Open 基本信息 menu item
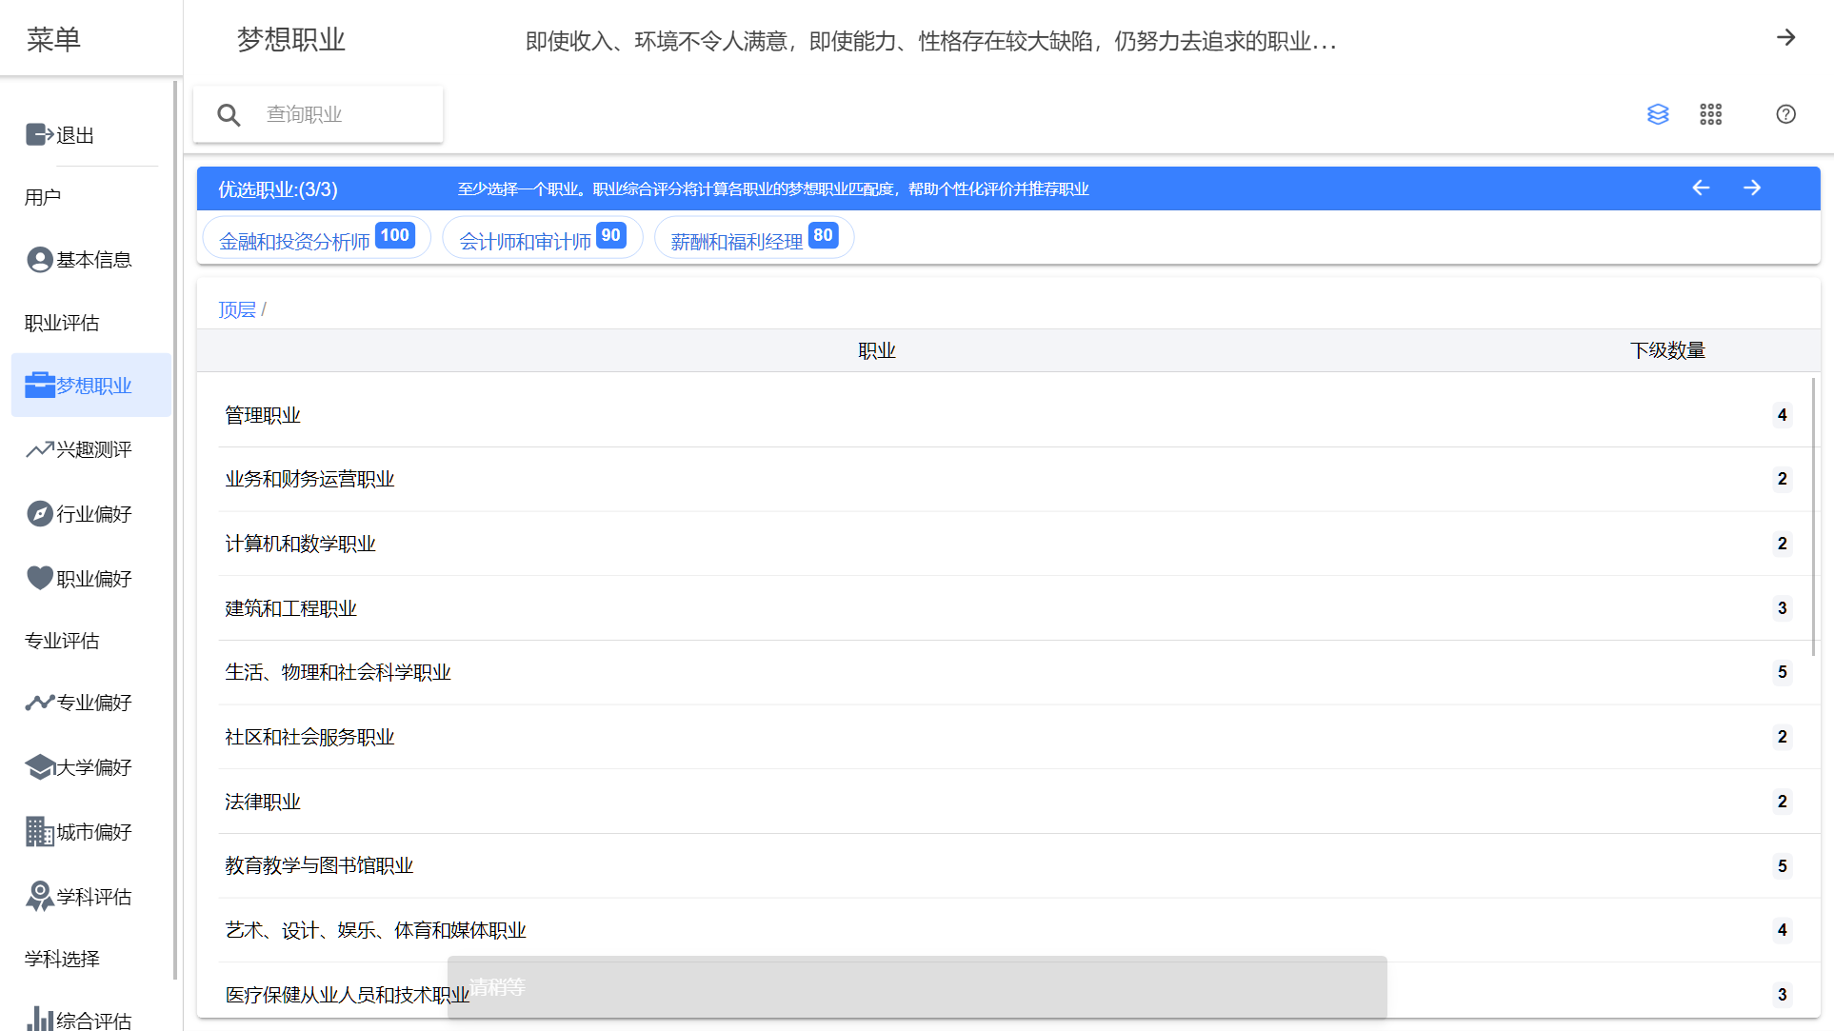Image resolution: width=1834 pixels, height=1031 pixels. (94, 260)
